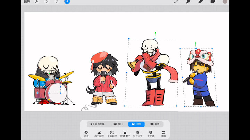Select the Smudge tool
The image size is (250, 140).
[x=188, y=2]
